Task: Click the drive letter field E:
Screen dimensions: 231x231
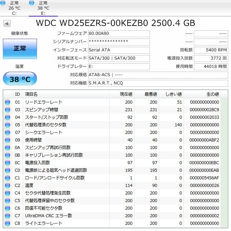Action: coord(119,67)
